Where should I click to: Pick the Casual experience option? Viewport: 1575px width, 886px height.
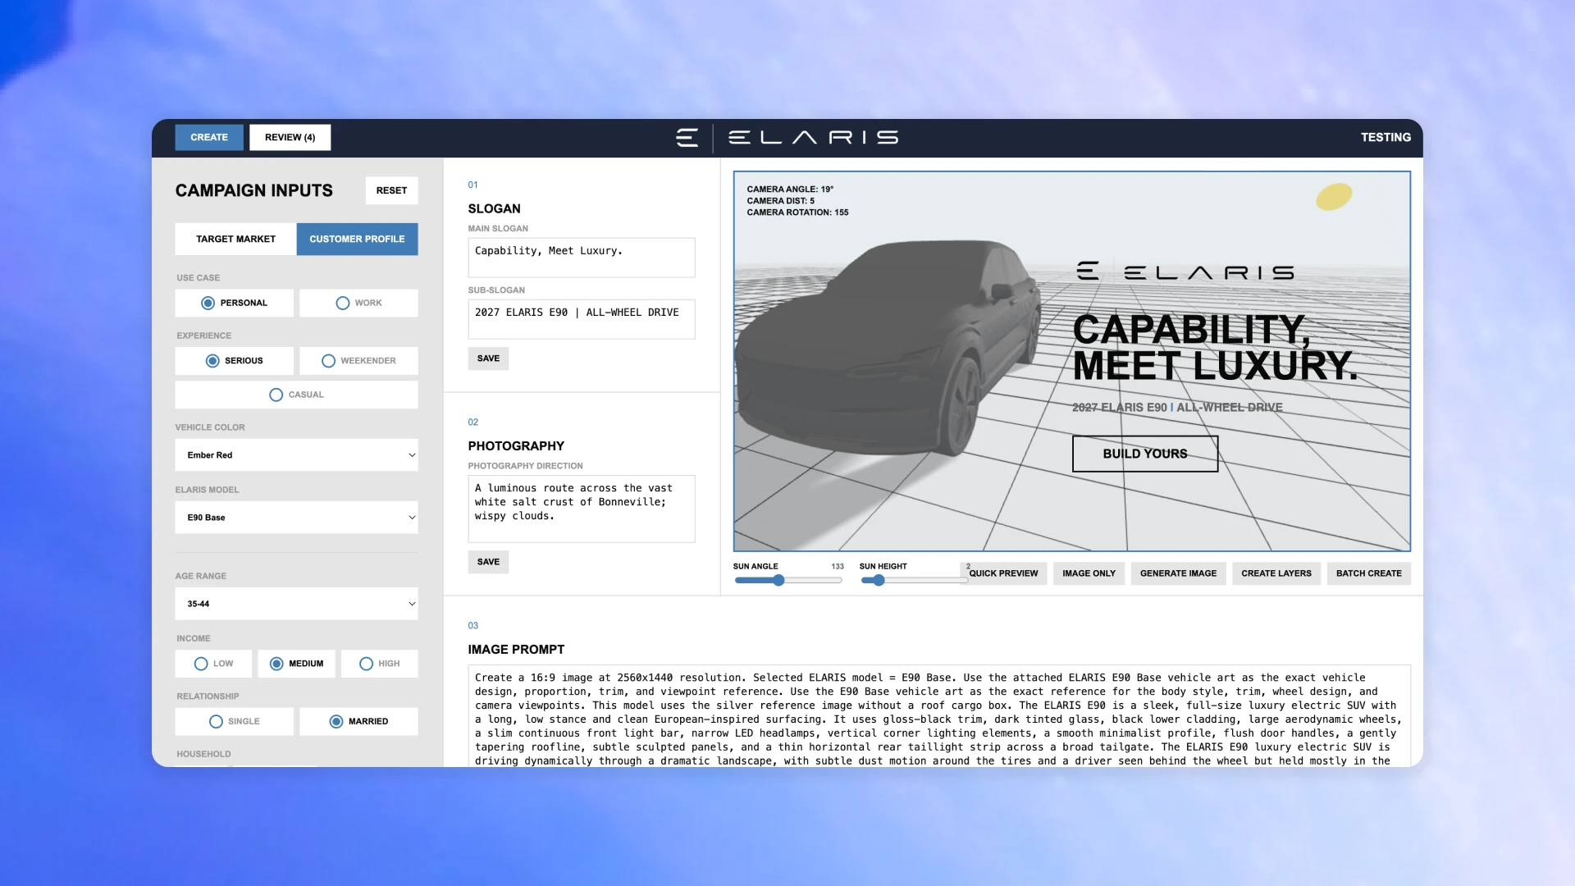click(296, 395)
